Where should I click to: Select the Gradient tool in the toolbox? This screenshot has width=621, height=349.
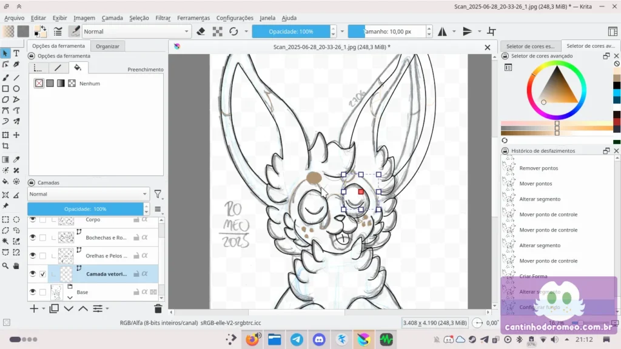click(x=5, y=159)
